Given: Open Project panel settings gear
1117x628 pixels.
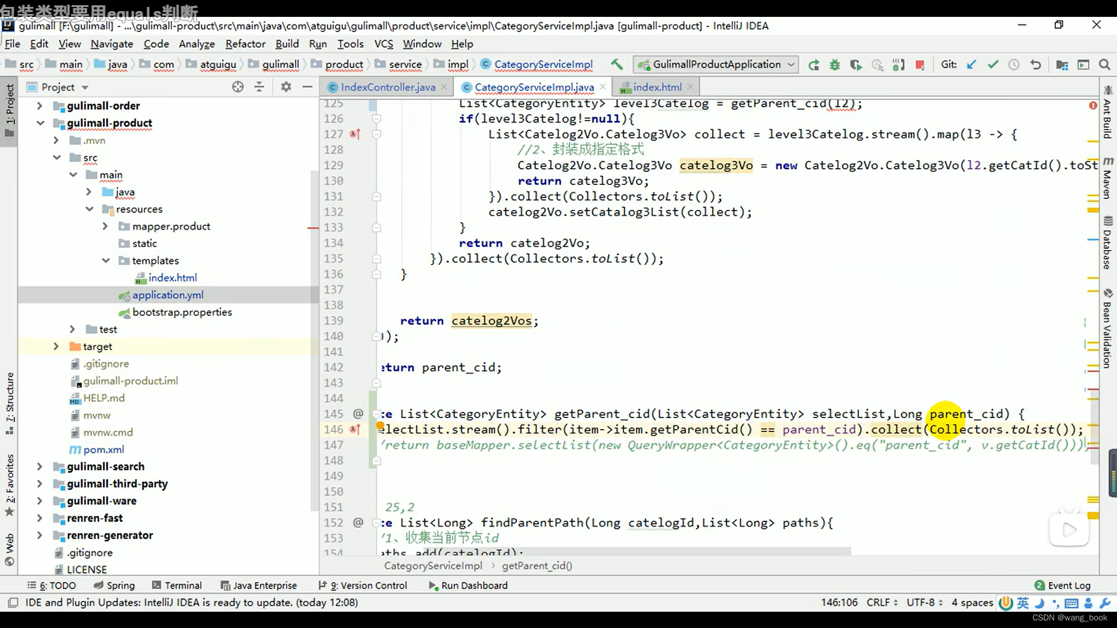Looking at the screenshot, I should pos(286,87).
